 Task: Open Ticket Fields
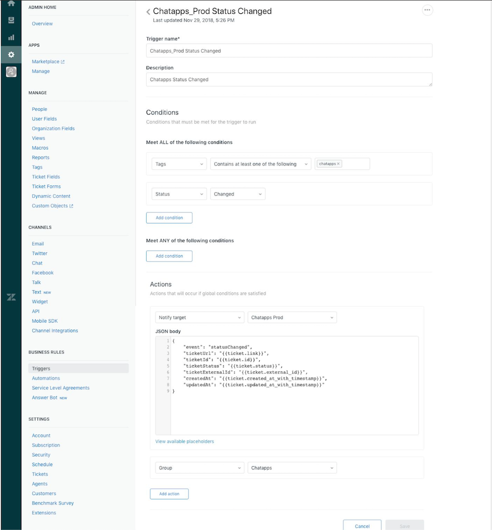pyautogui.click(x=46, y=177)
